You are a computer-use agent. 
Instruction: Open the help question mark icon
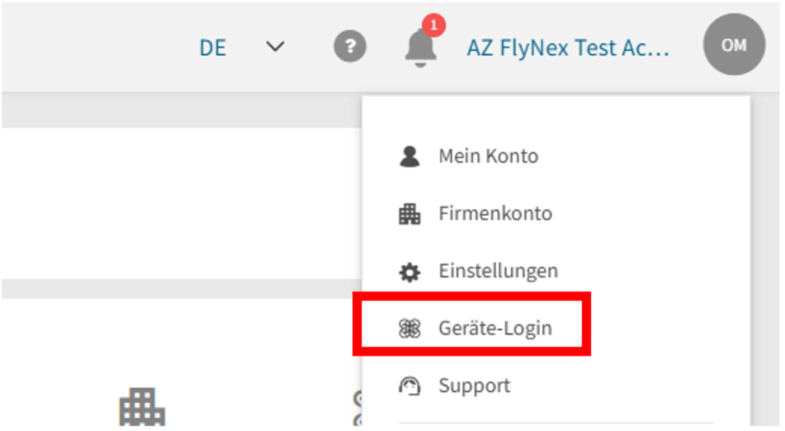click(x=350, y=47)
